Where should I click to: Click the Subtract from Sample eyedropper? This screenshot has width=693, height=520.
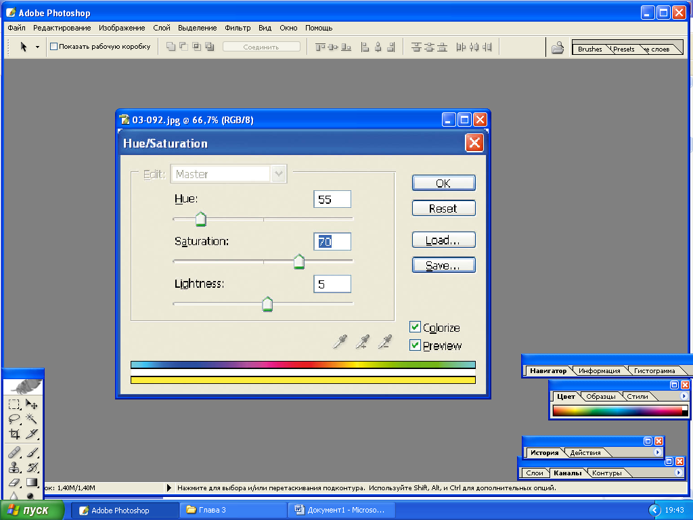[385, 342]
